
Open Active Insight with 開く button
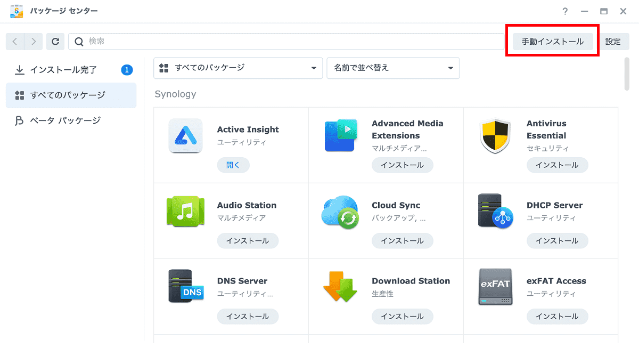click(233, 165)
